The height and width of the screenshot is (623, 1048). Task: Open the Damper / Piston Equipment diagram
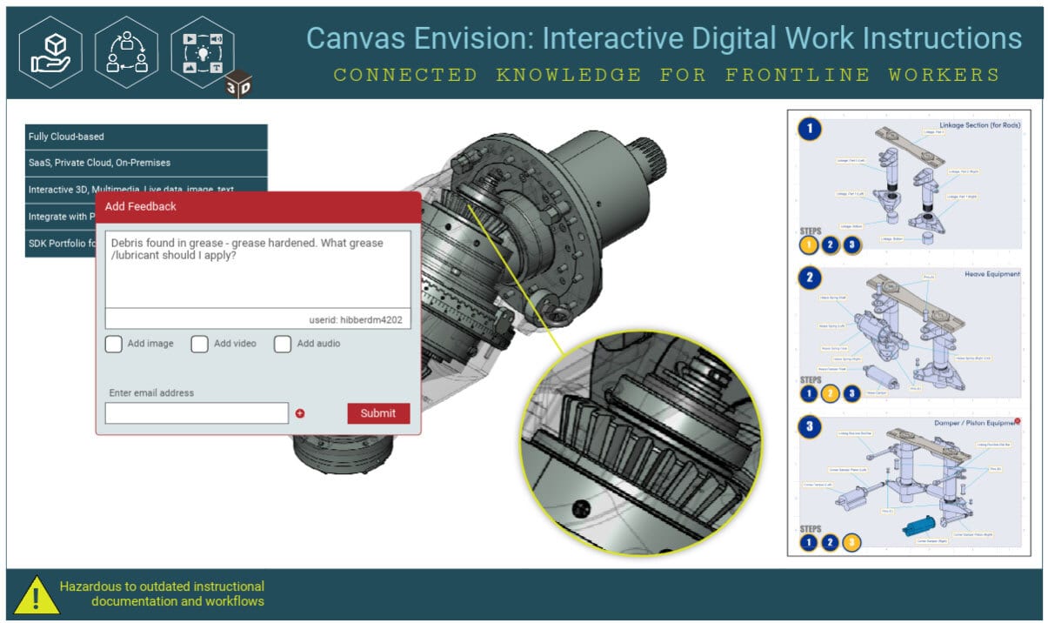[909, 484]
